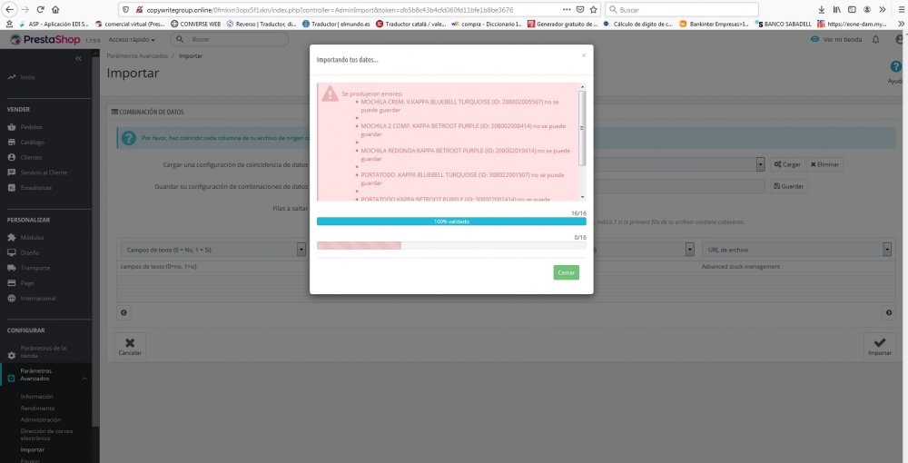908x463 pixels.
Task: Click the browser reload icon
Action: [x=40, y=9]
